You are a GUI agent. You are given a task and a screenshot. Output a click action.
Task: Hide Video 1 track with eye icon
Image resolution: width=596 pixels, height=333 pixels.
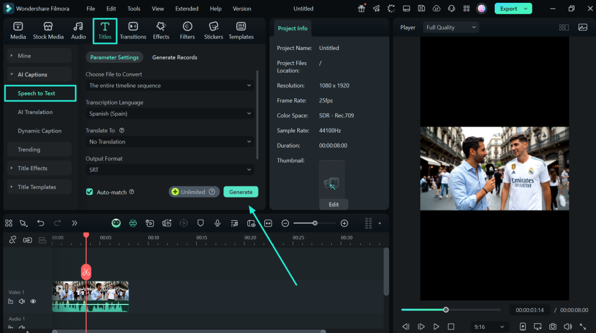point(33,302)
